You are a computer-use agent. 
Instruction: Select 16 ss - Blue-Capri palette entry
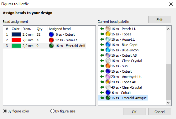point(124,45)
